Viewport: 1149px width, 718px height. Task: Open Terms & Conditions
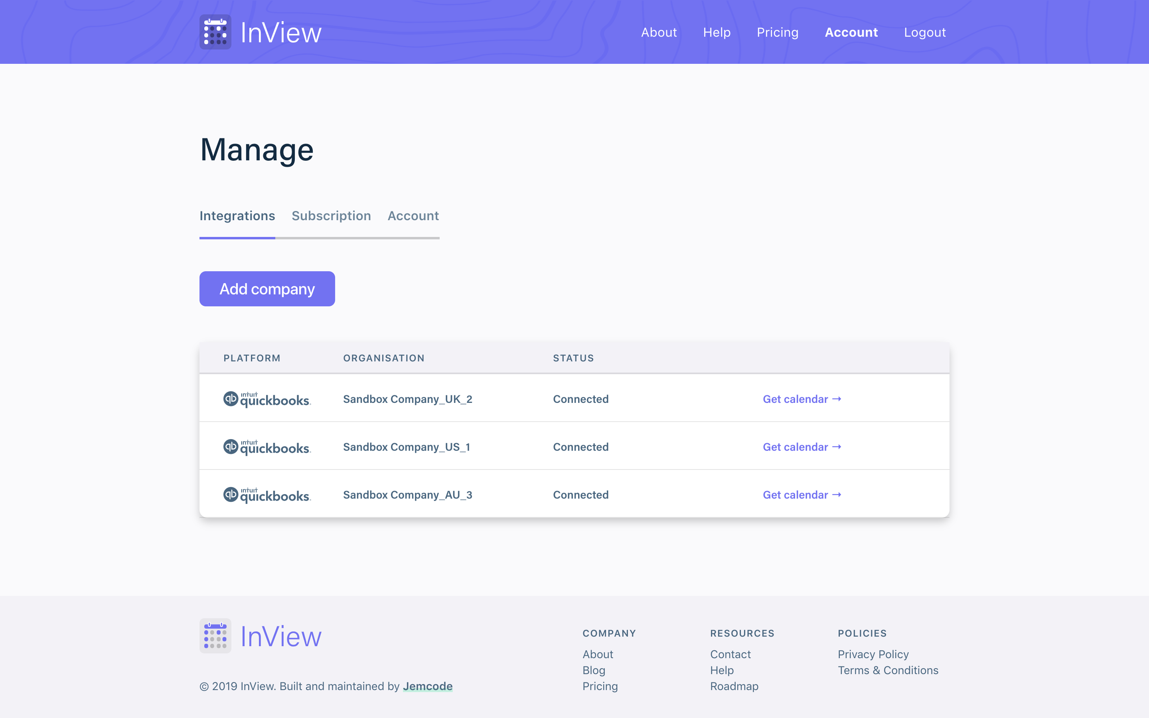tap(888, 670)
